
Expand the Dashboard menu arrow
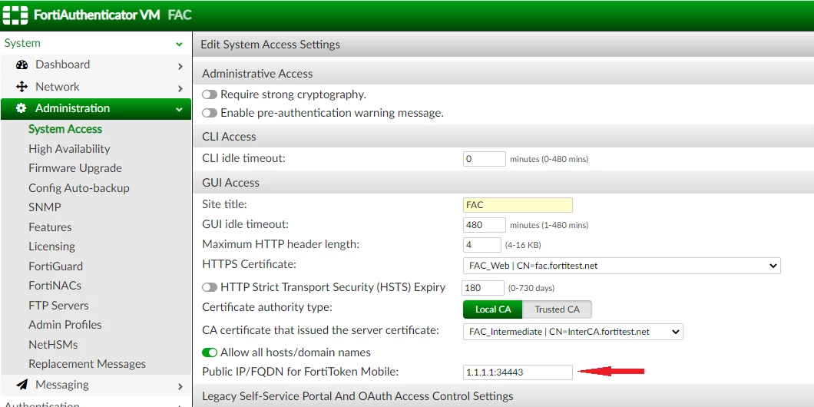coord(180,66)
